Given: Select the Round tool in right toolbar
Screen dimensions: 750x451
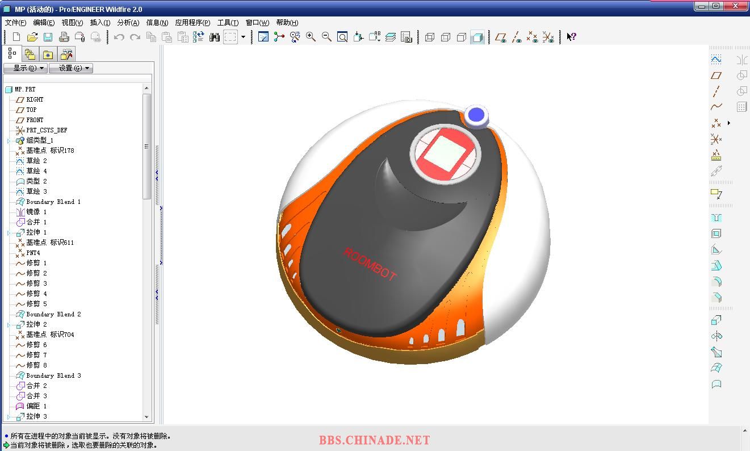Looking at the screenshot, I should pyautogui.click(x=717, y=282).
